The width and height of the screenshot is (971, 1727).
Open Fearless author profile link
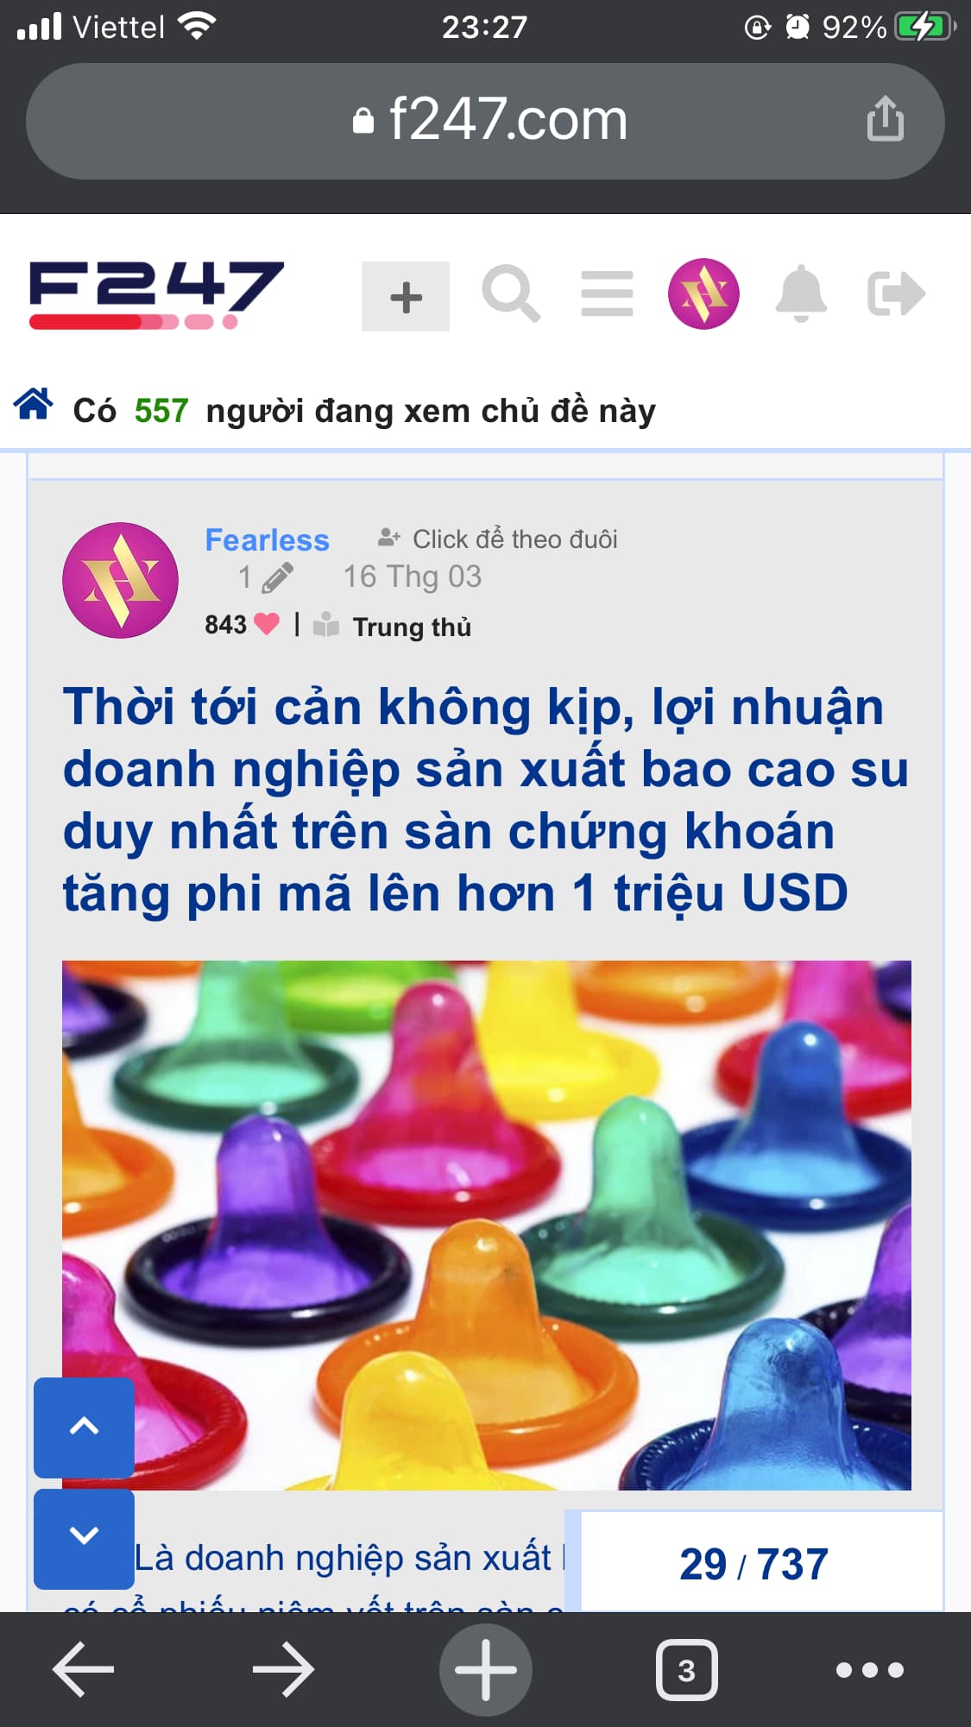(x=267, y=540)
